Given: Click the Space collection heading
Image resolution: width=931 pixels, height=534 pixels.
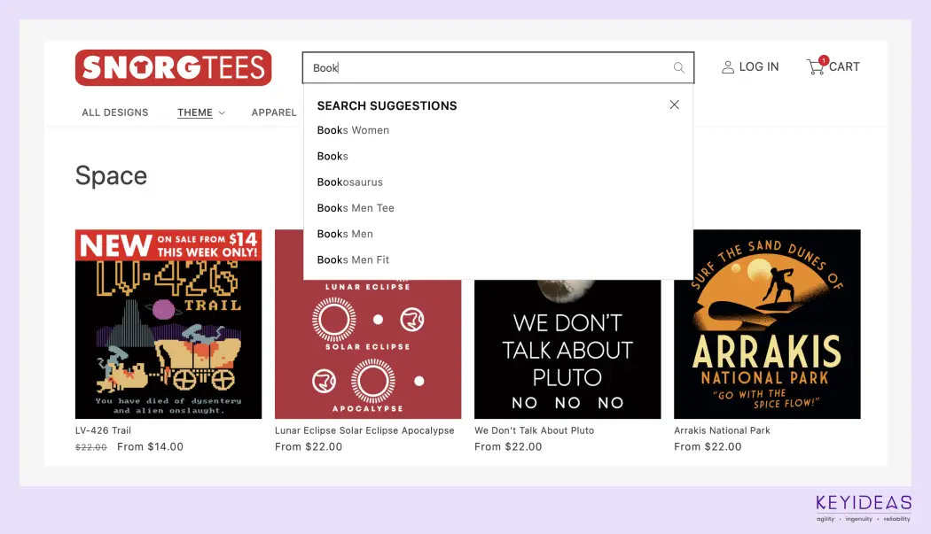Looking at the screenshot, I should (111, 175).
